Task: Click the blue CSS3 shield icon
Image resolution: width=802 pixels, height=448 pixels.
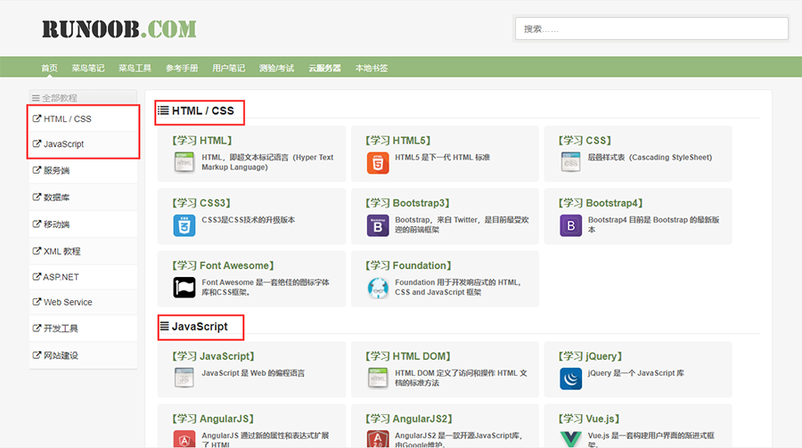Action: (x=184, y=225)
